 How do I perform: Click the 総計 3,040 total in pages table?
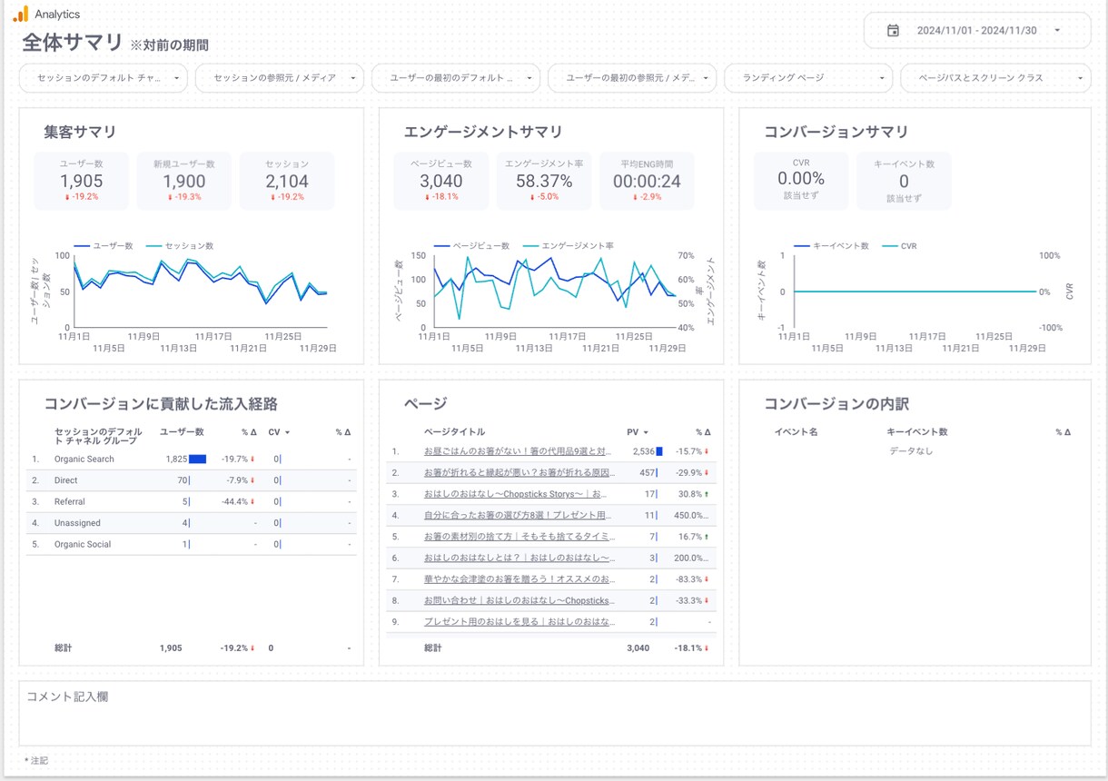[638, 648]
